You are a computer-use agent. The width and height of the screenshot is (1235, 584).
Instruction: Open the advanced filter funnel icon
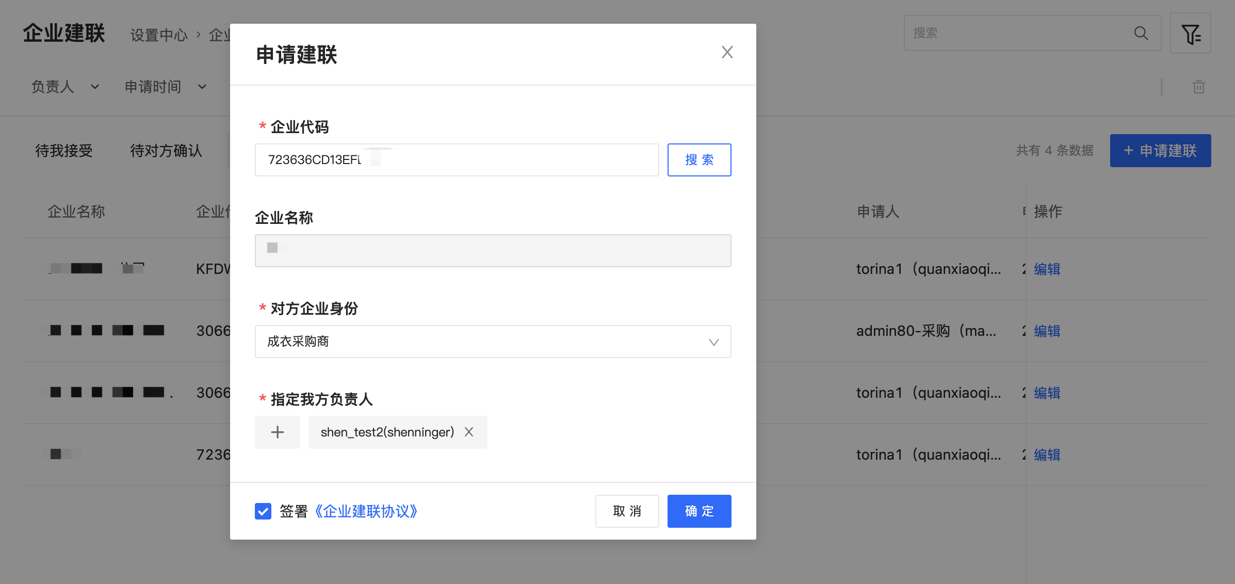1190,34
